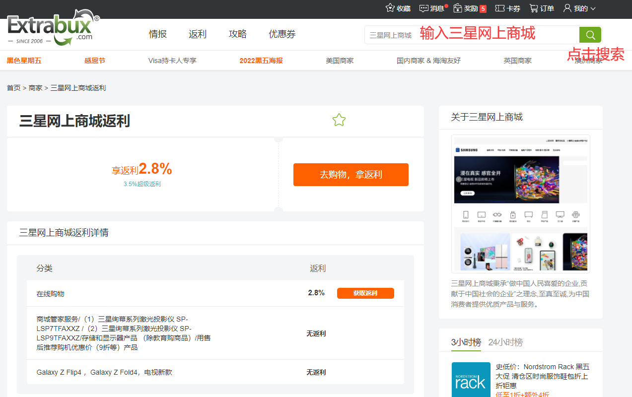
Task: Click the 分类 column header
Action: (44, 268)
